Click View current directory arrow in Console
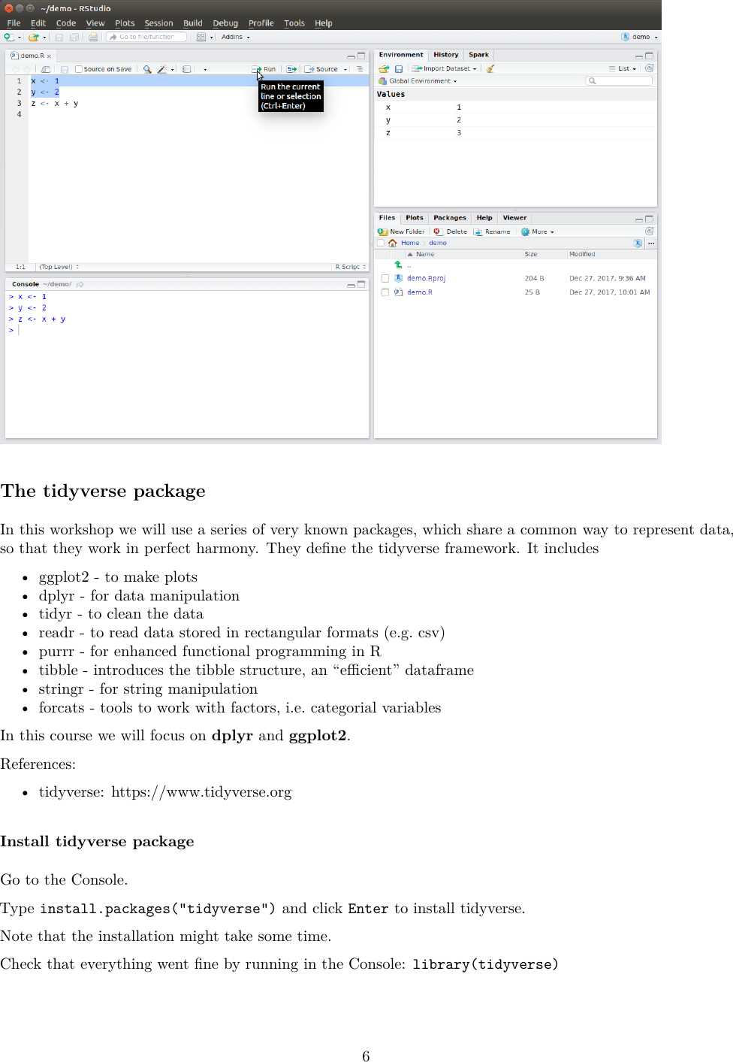 (80, 284)
